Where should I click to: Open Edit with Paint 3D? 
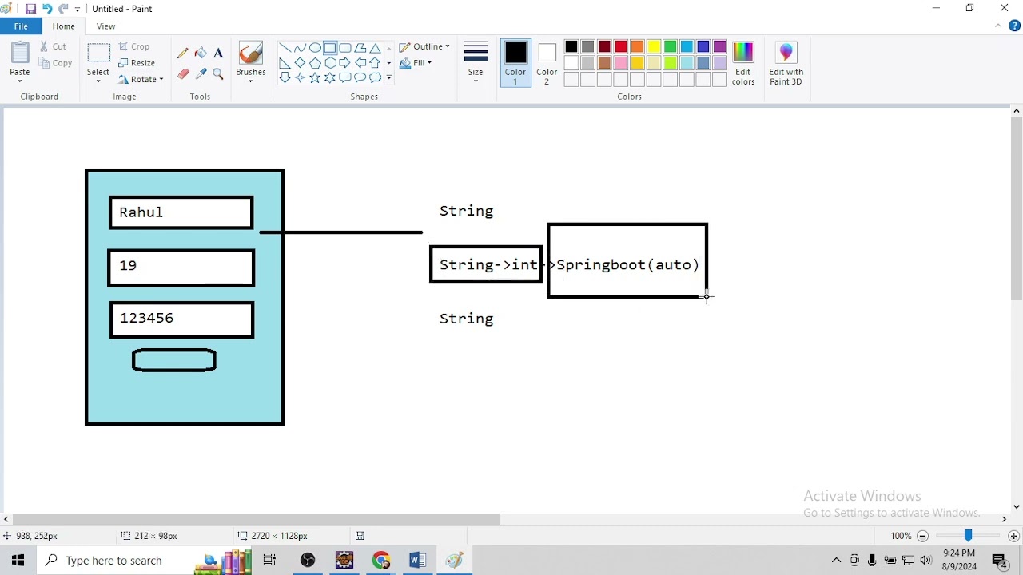pos(786,63)
